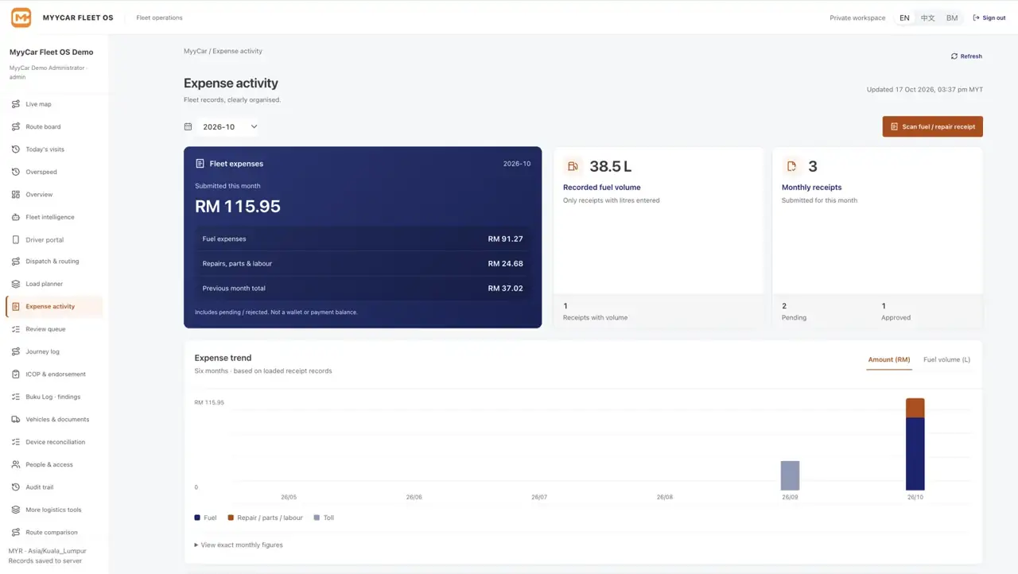
Task: Click the MyyCar breadcrumb link
Action: point(195,51)
